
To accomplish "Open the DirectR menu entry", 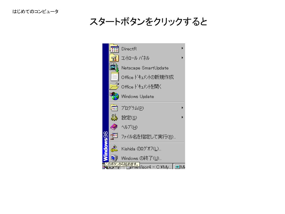I will [x=147, y=48].
